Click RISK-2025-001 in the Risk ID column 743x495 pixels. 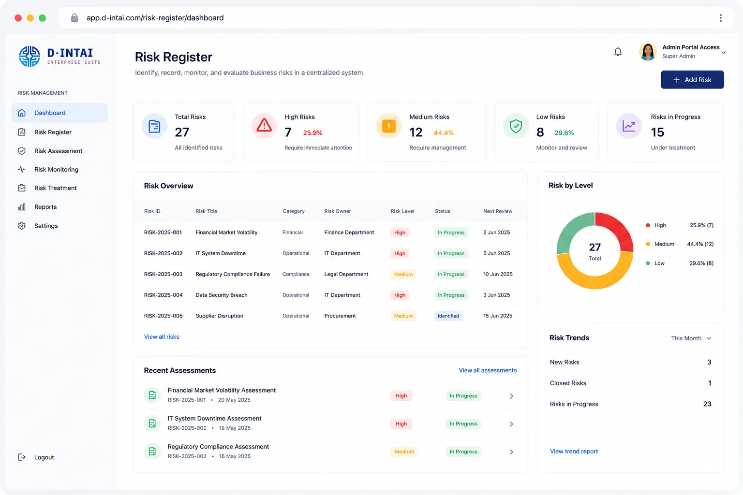(163, 233)
